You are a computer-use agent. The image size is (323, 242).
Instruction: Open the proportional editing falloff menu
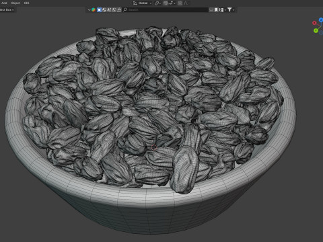(x=186, y=3)
